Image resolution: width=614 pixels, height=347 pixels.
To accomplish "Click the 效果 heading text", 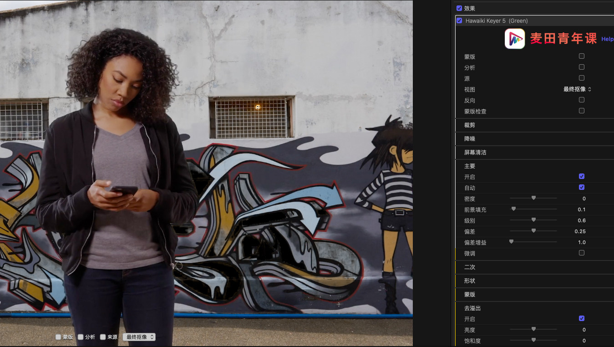I will (470, 9).
